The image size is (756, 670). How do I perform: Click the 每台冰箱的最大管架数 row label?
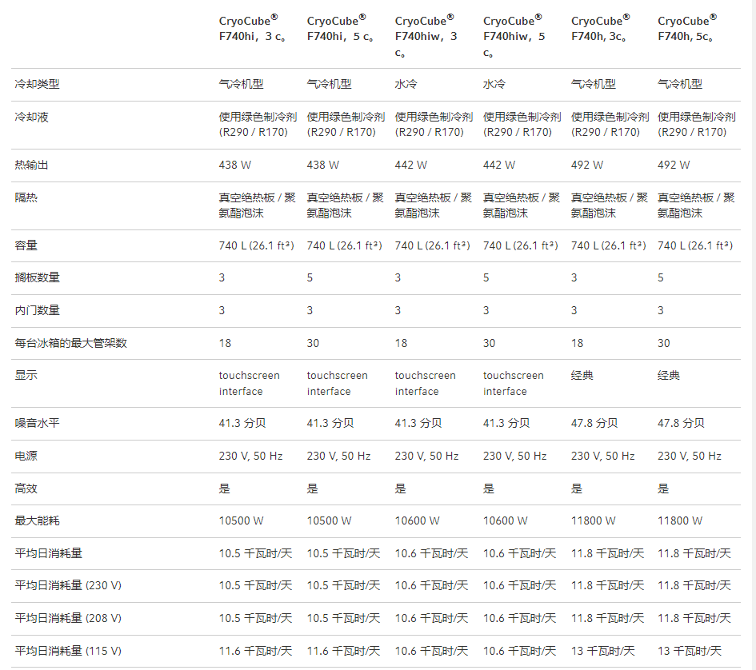[71, 343]
